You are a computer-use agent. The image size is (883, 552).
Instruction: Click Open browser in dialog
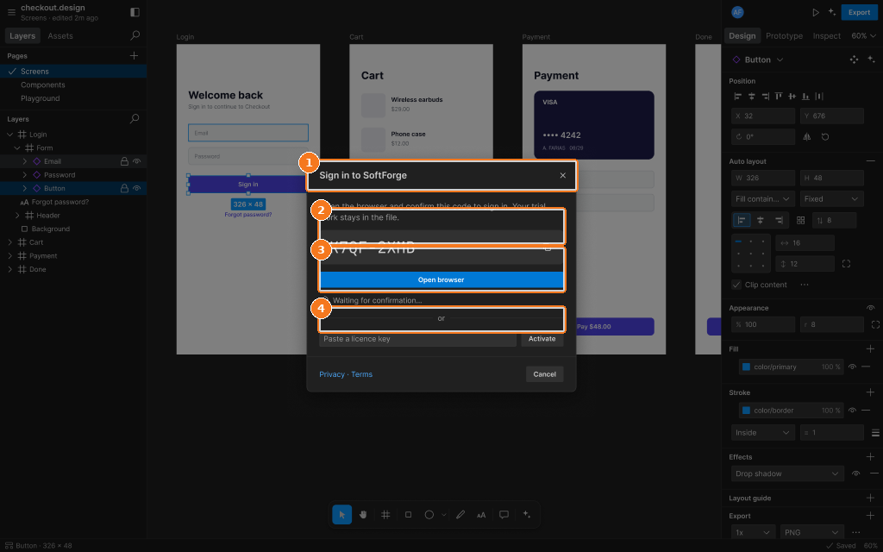coord(441,279)
